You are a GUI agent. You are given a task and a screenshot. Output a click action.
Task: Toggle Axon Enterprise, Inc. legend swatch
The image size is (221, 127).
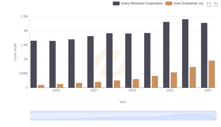(x=169, y=4)
